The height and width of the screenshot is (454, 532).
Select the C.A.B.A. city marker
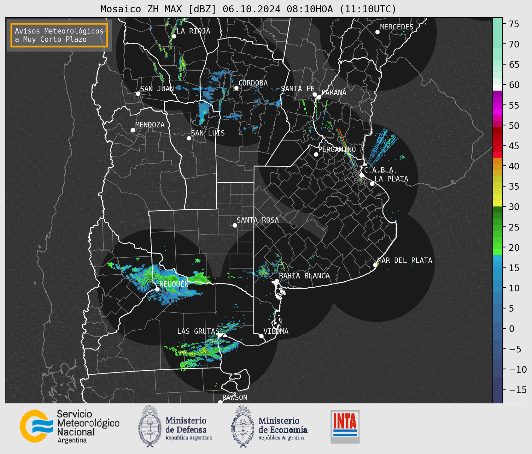(362, 175)
